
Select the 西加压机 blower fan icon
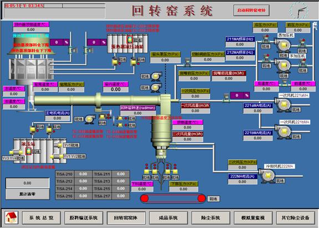click(x=283, y=45)
